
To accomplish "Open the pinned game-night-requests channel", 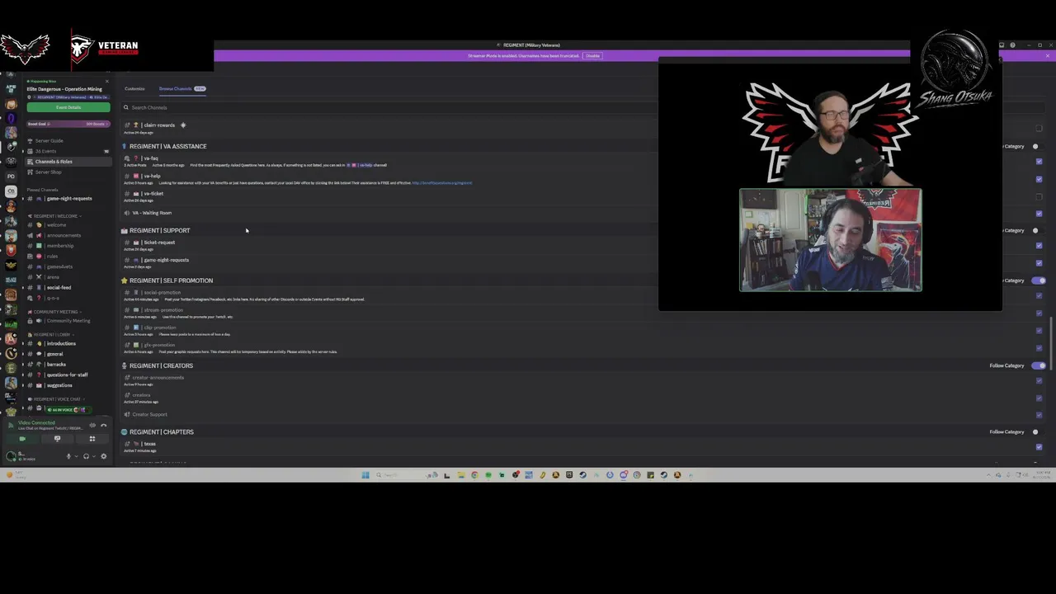I will point(67,199).
